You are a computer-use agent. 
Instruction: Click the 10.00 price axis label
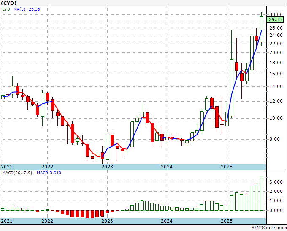pyautogui.click(x=276, y=118)
